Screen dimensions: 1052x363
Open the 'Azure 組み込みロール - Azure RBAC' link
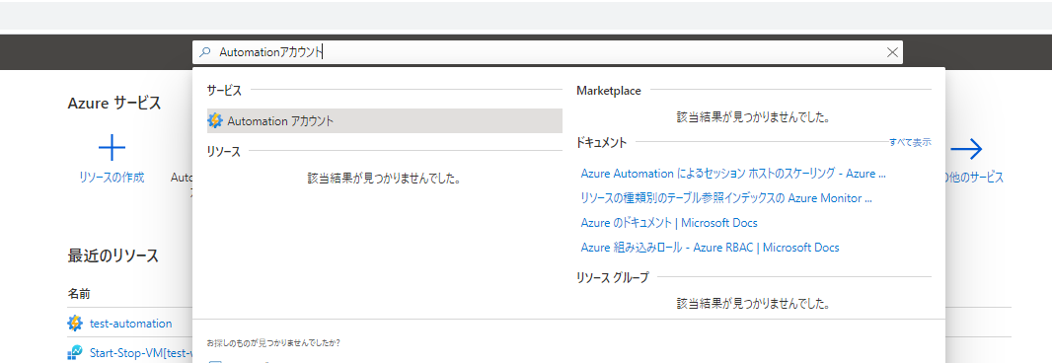click(710, 247)
